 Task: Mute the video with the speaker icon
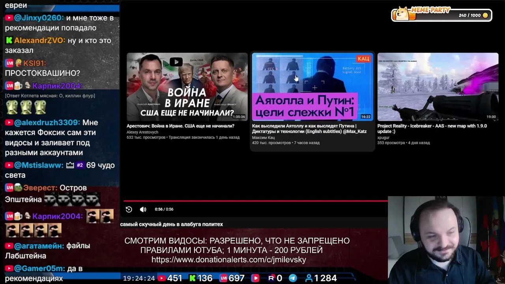tap(143, 209)
